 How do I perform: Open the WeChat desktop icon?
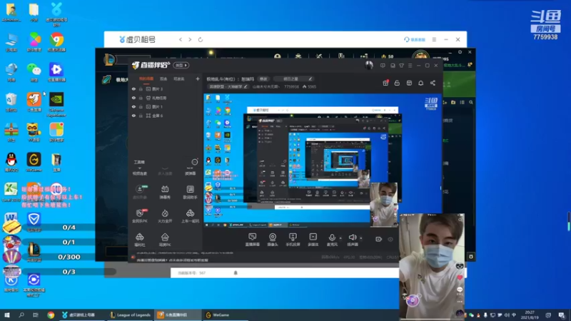coord(34,73)
